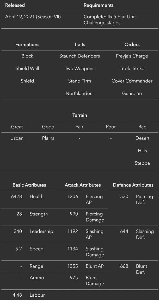Open the Freyja's Charge order
This screenshot has height=300, width=159.
pos(132,56)
